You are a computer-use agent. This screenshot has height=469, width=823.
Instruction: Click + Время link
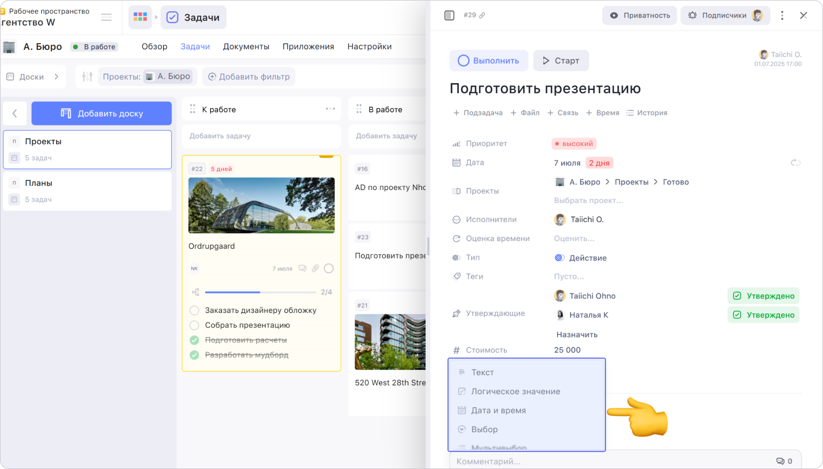[x=602, y=113]
